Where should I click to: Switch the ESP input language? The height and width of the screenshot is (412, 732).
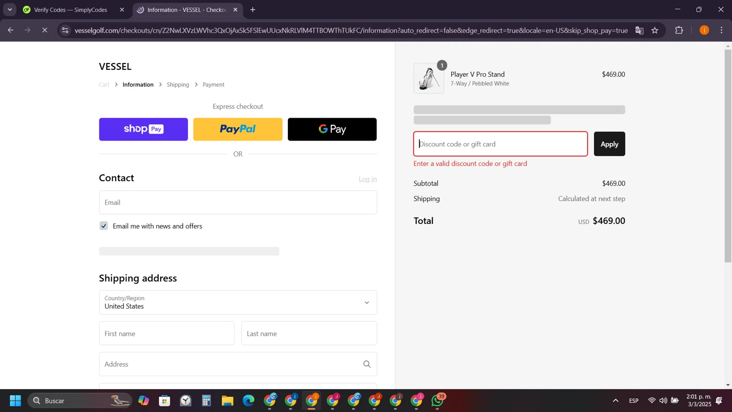coord(634,401)
